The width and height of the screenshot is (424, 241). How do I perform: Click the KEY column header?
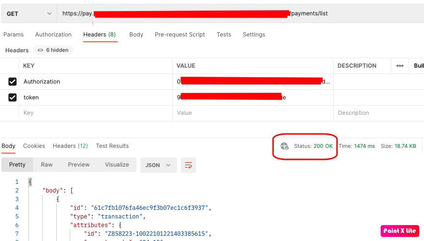click(x=29, y=66)
